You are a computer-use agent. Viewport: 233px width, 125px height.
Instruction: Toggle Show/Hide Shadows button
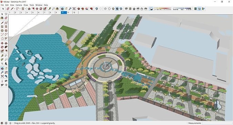coord(151,9)
